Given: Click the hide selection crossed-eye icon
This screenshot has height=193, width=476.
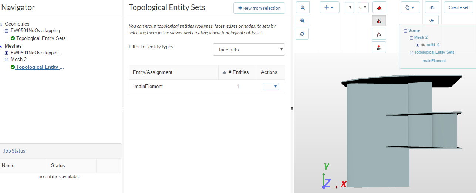Looking at the screenshot, I should (x=432, y=7).
